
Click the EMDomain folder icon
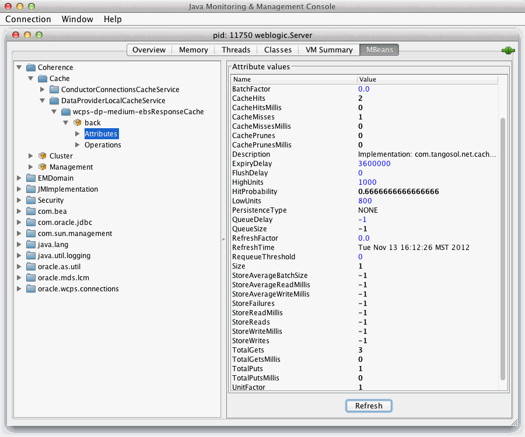click(31, 178)
